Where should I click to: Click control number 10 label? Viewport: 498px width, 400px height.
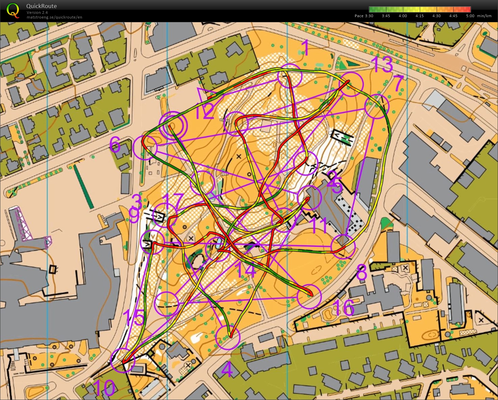tap(104, 388)
